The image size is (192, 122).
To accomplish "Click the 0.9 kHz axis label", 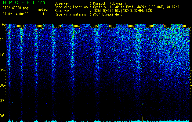I will (x=2, y=70).
